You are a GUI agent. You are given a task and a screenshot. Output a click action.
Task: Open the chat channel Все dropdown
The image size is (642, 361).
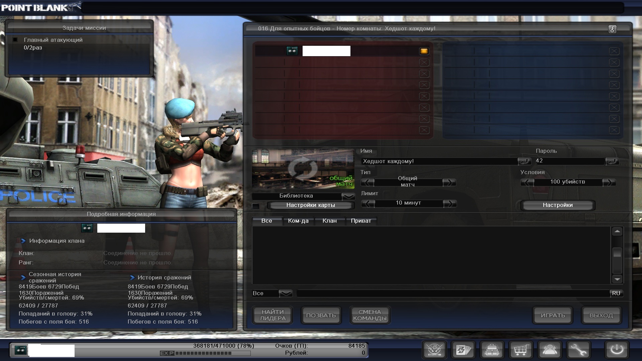pyautogui.click(x=286, y=293)
